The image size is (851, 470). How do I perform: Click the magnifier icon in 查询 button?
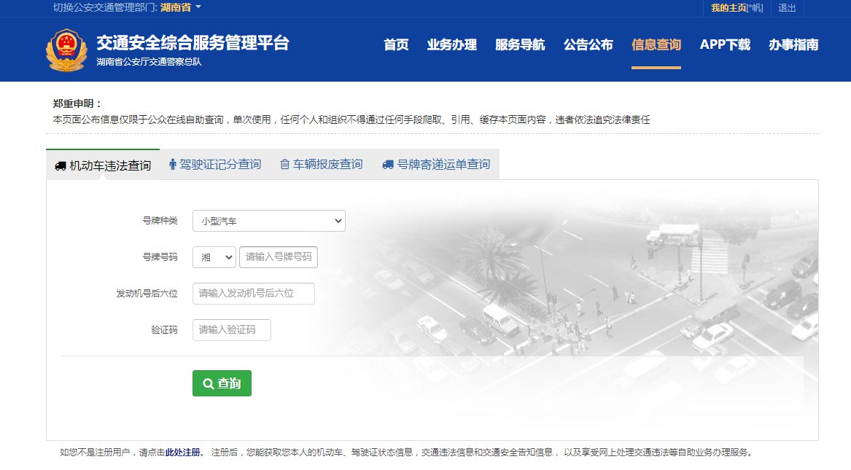click(208, 384)
